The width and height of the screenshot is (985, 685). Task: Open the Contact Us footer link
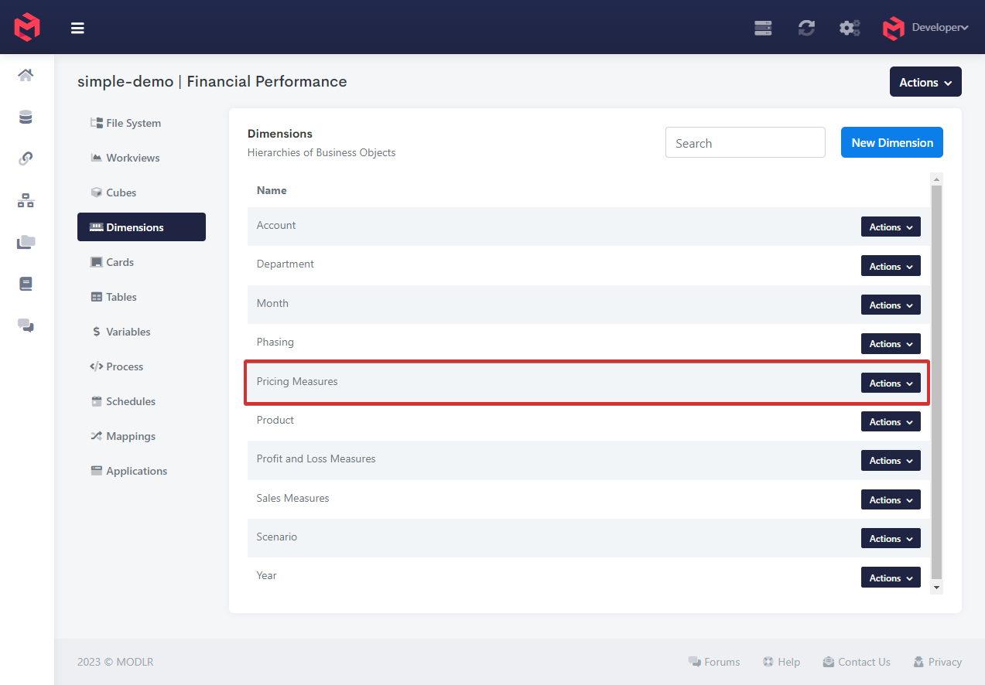click(x=864, y=662)
